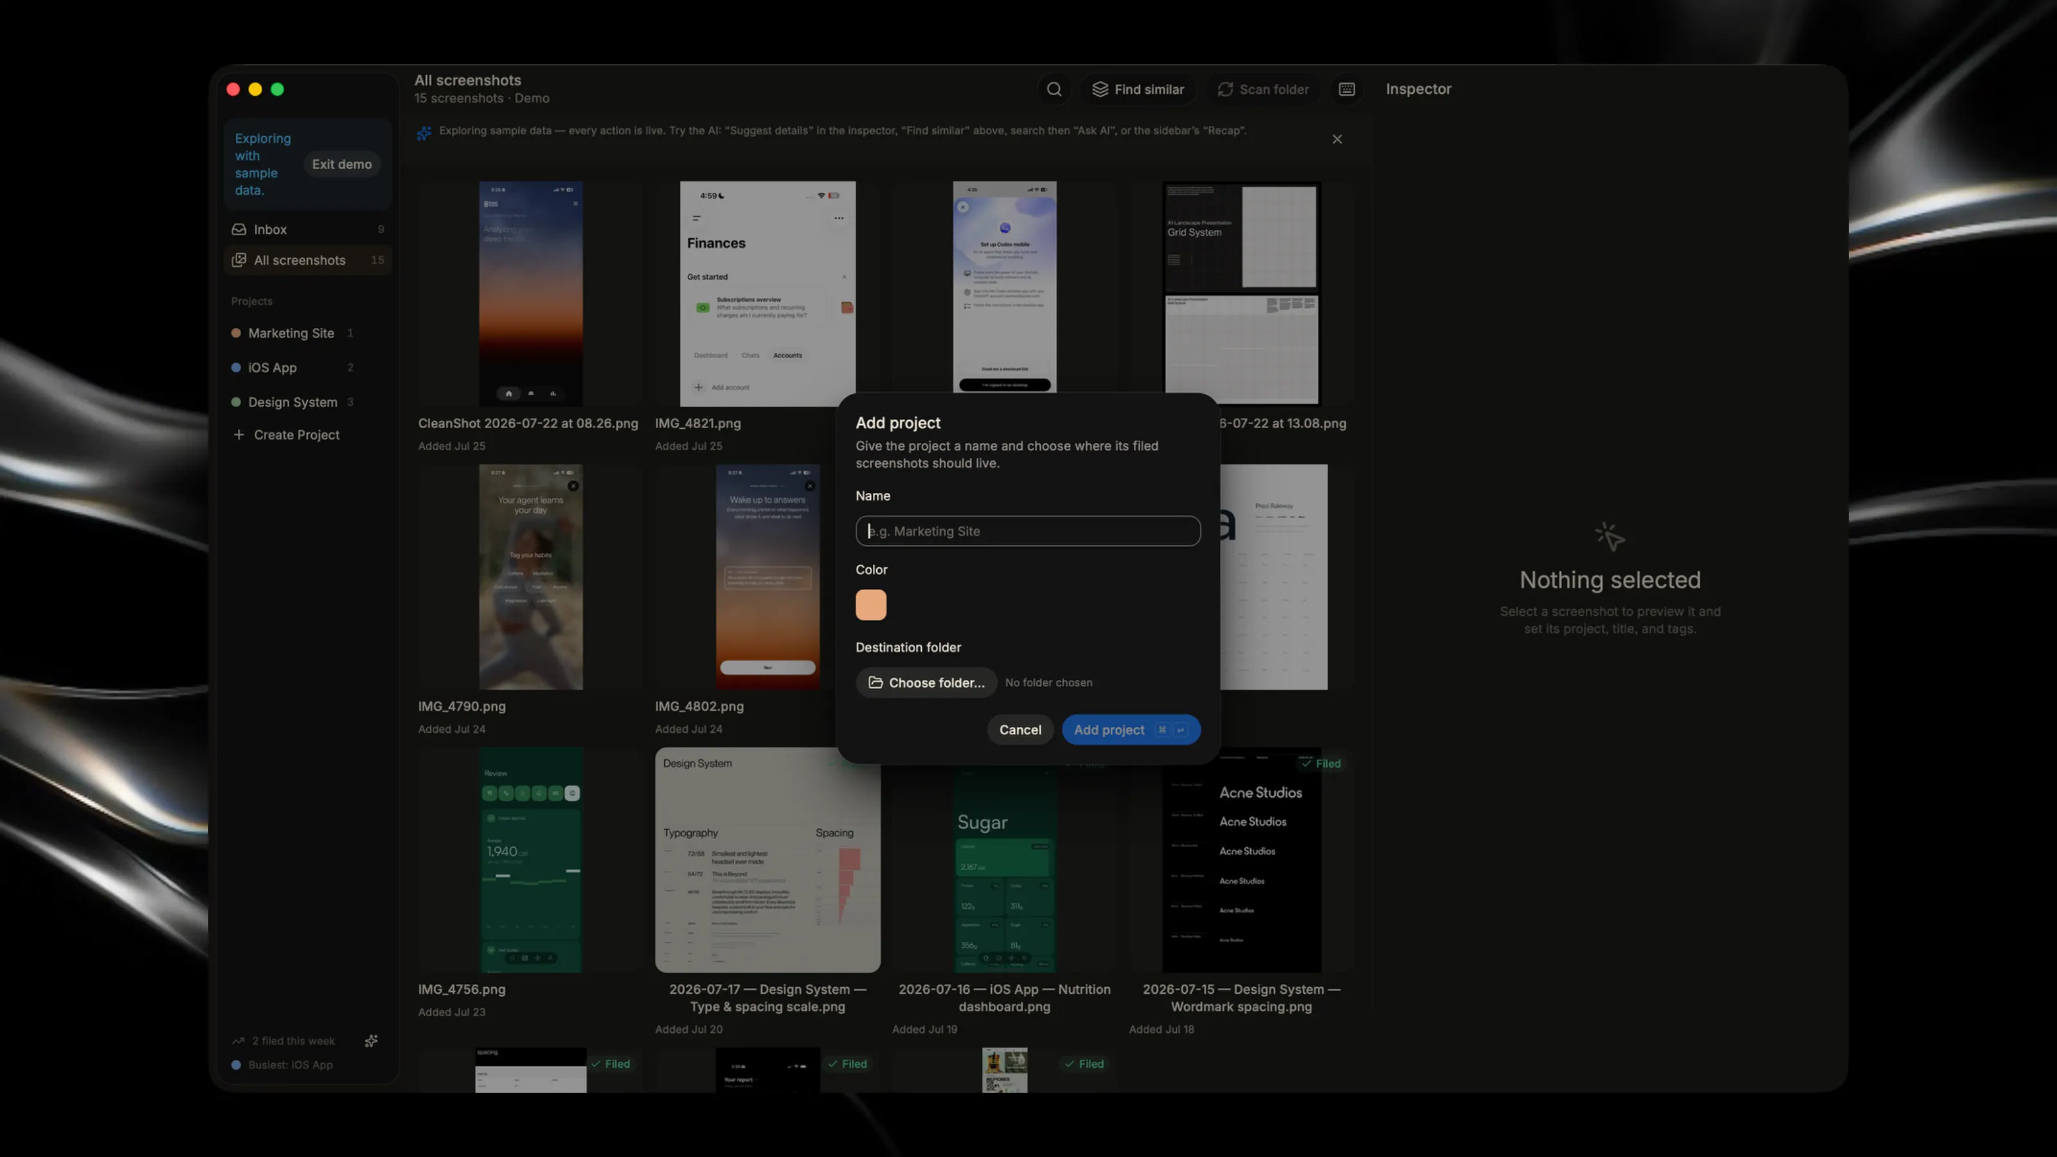Confirm with the Add project button
The height and width of the screenshot is (1157, 2057).
pos(1131,730)
